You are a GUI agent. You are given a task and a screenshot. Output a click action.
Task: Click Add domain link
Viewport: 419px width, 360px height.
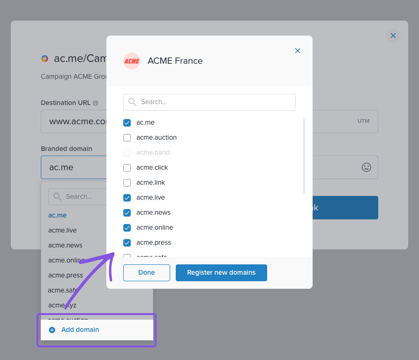(x=80, y=330)
